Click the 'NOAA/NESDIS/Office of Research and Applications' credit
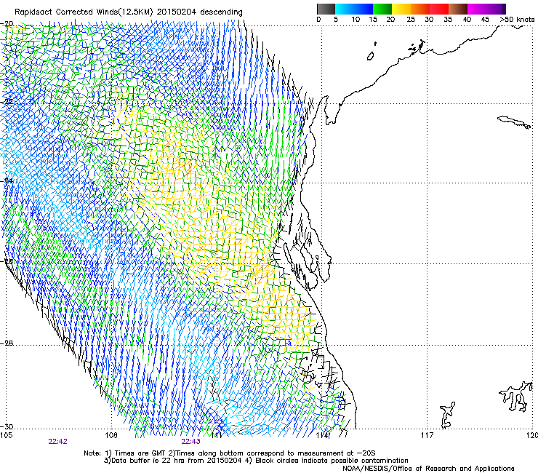 click(x=428, y=469)
